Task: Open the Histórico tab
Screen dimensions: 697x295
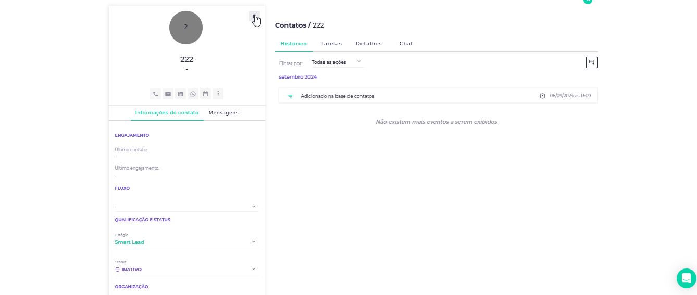Action: click(293, 44)
